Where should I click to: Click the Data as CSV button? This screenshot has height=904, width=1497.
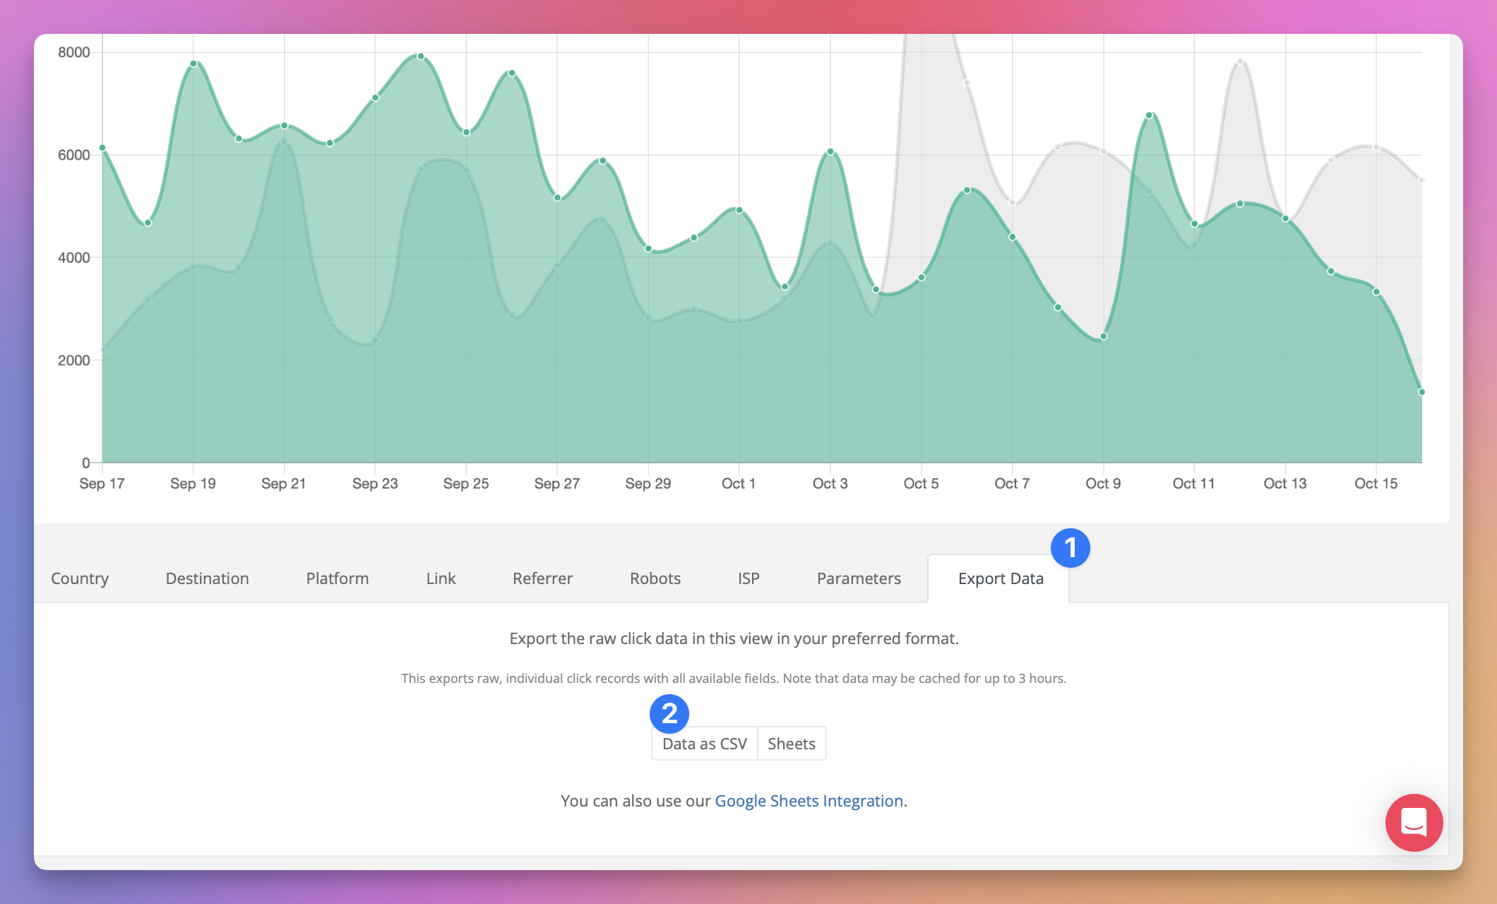(x=704, y=744)
